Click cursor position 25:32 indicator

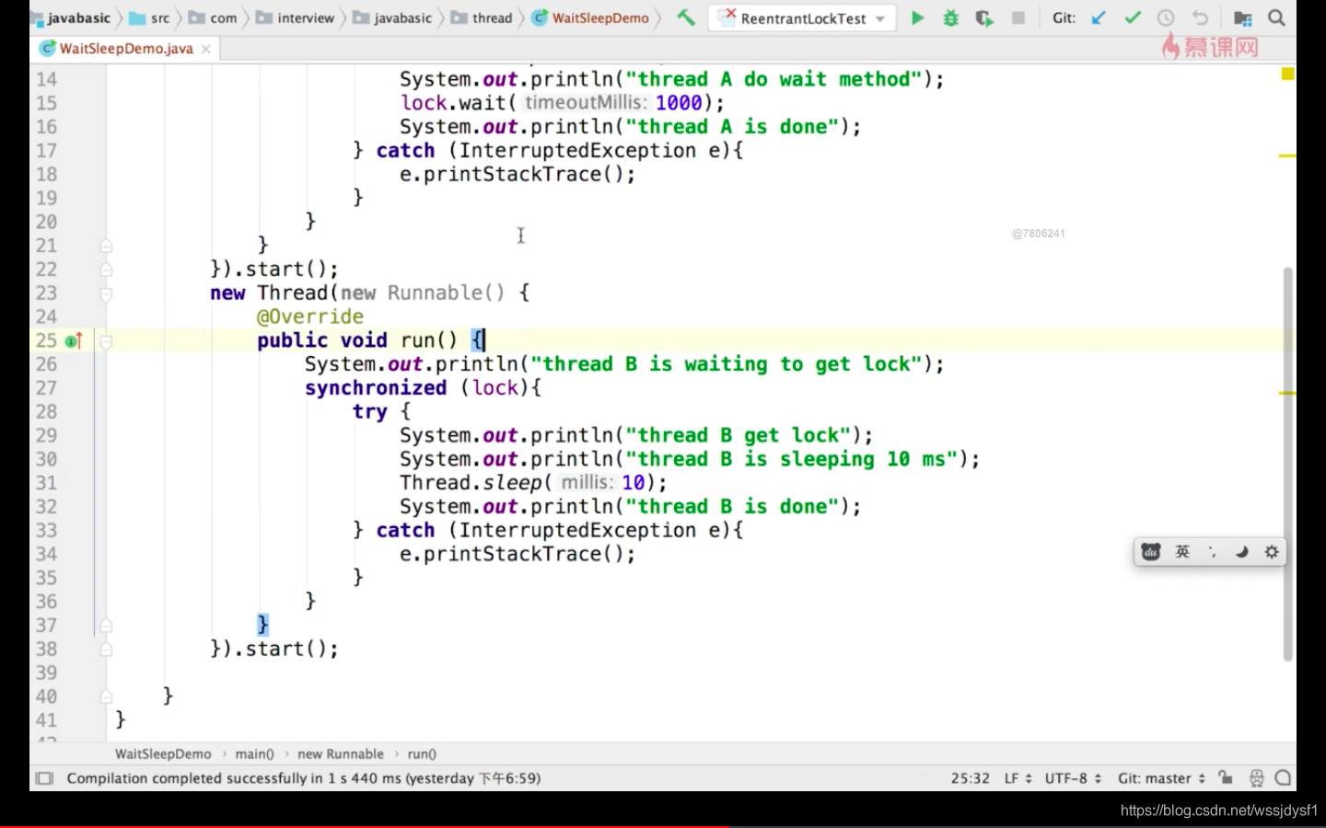970,778
